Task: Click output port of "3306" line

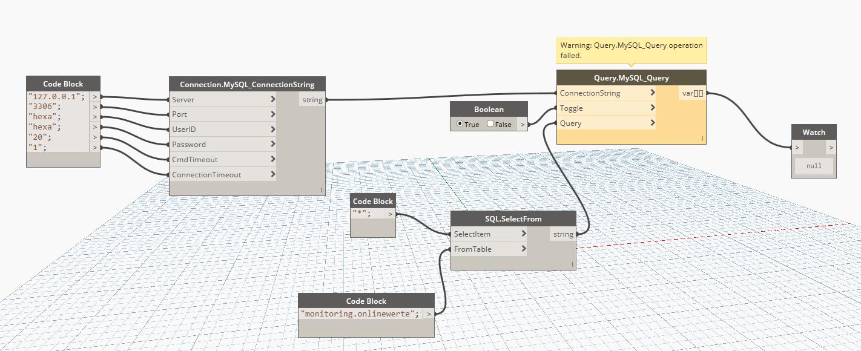Action: click(x=95, y=107)
